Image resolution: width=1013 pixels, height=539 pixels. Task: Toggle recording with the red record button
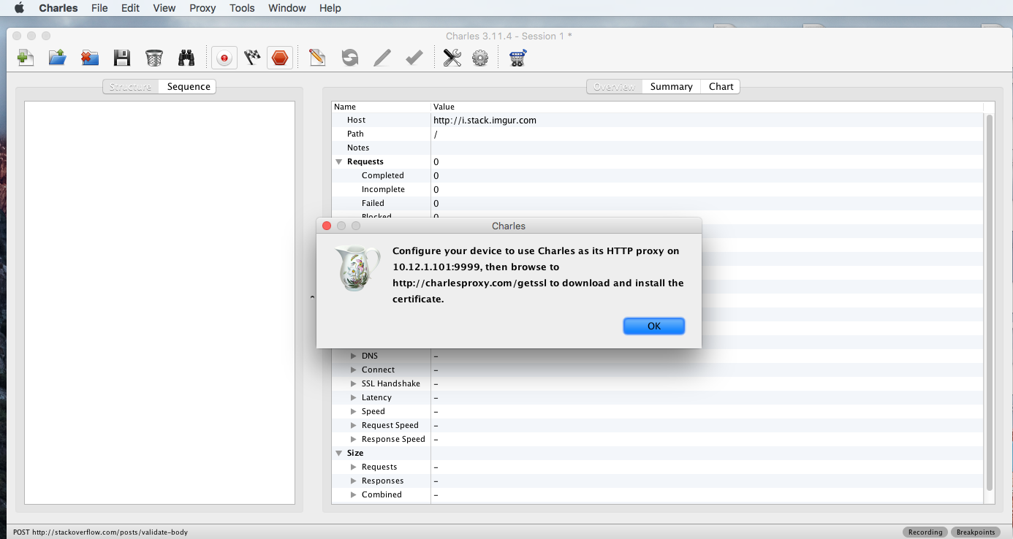pyautogui.click(x=224, y=58)
